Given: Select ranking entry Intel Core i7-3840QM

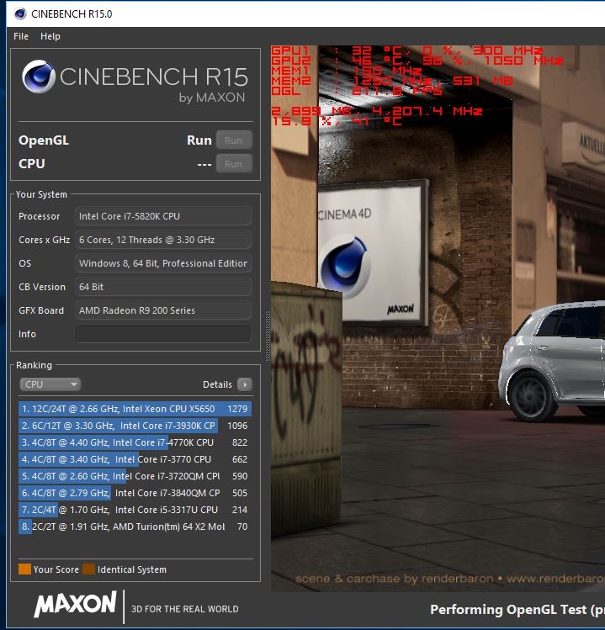Looking at the screenshot, I should (135, 493).
